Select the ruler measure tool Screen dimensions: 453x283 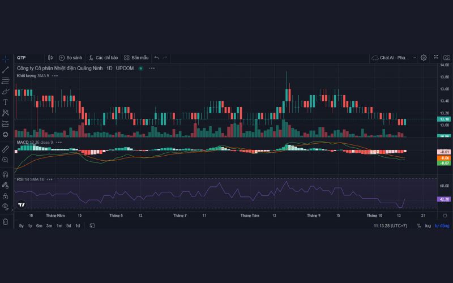[x=5, y=149]
